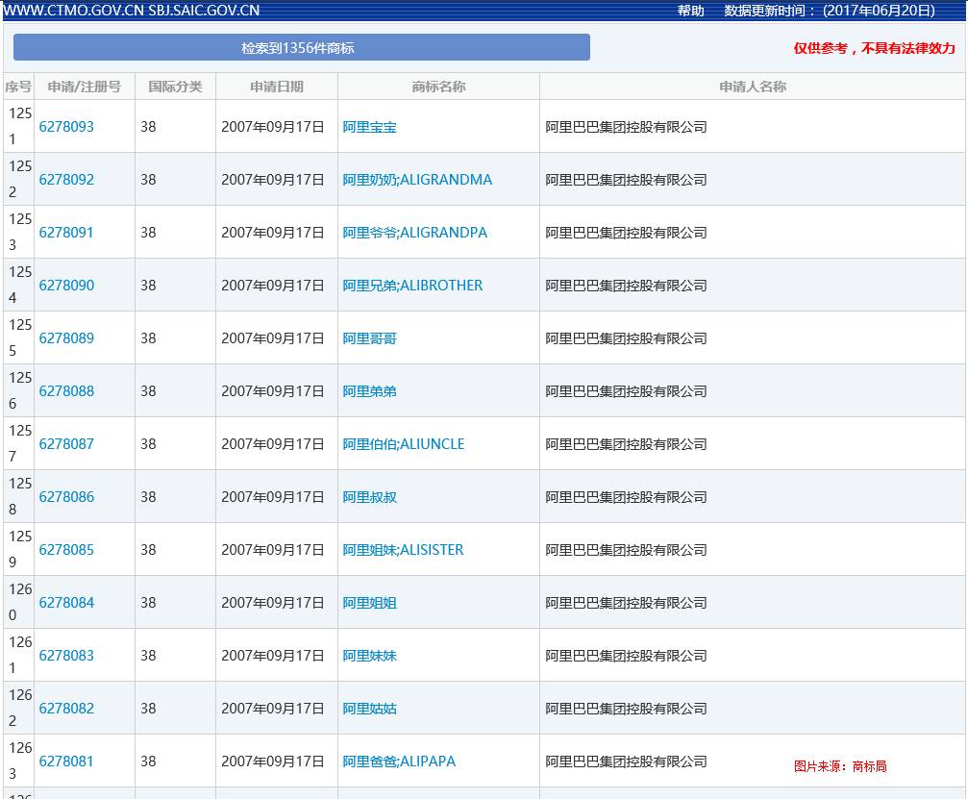
Task: Open registration number 6278093
Action: [66, 127]
